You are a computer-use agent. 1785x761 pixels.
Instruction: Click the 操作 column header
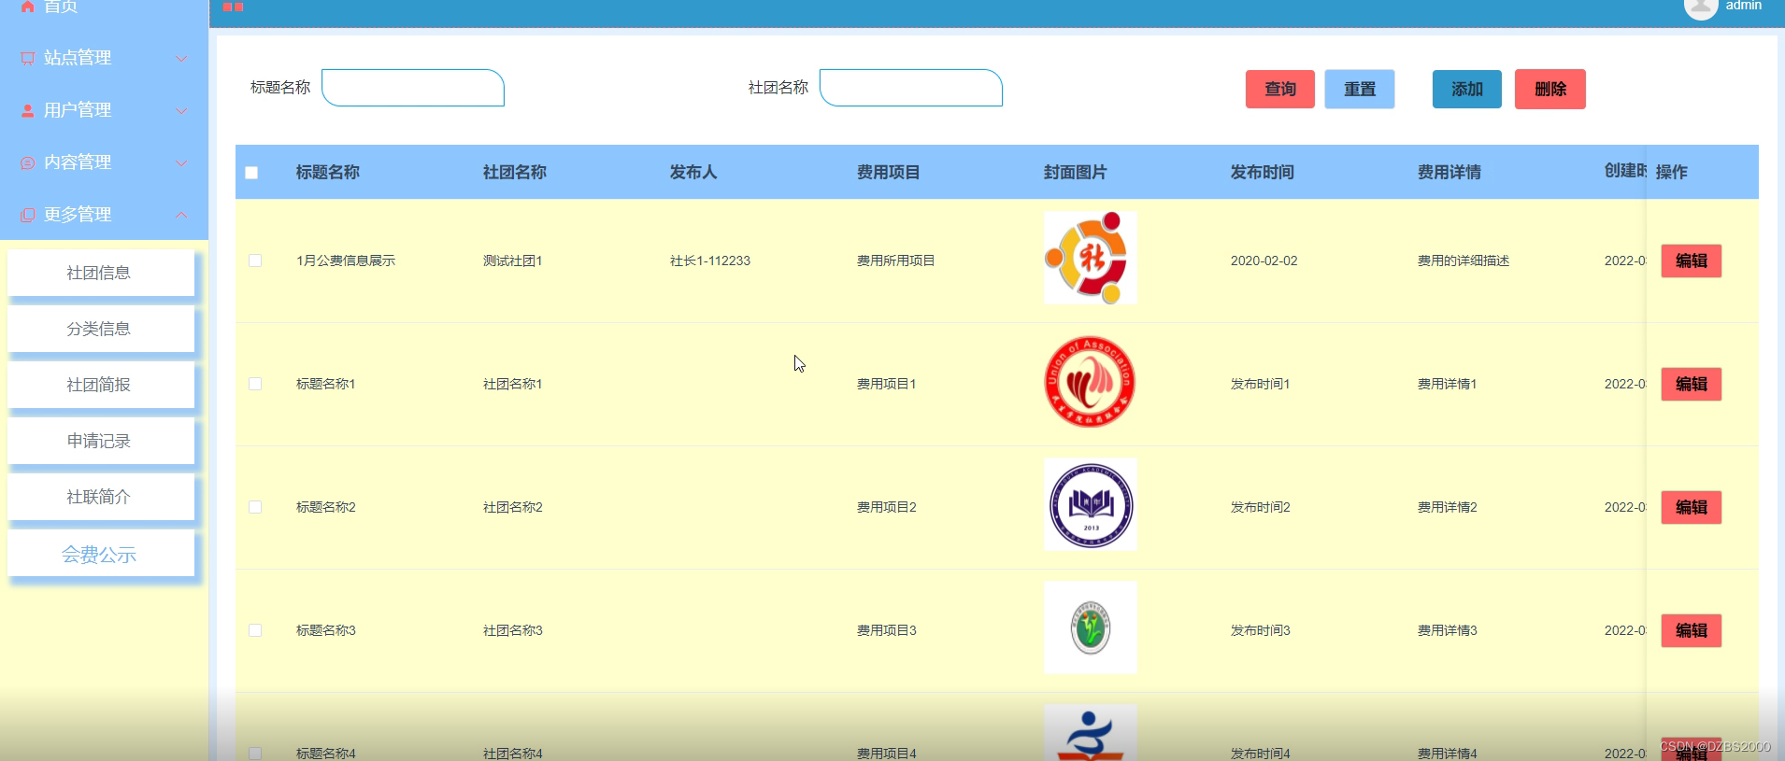click(1672, 172)
